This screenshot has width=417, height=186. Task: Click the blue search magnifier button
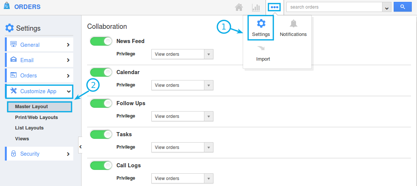pos(402,7)
